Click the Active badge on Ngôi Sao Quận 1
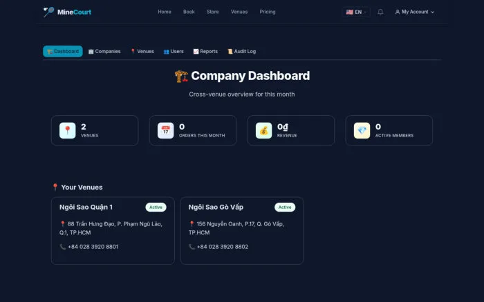This screenshot has height=302, width=484. coord(156,207)
